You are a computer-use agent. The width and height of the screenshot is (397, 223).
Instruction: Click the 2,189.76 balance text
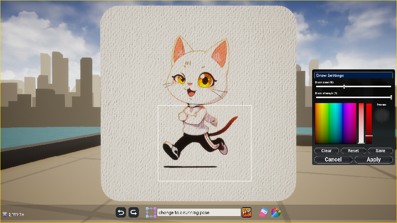pos(16,215)
